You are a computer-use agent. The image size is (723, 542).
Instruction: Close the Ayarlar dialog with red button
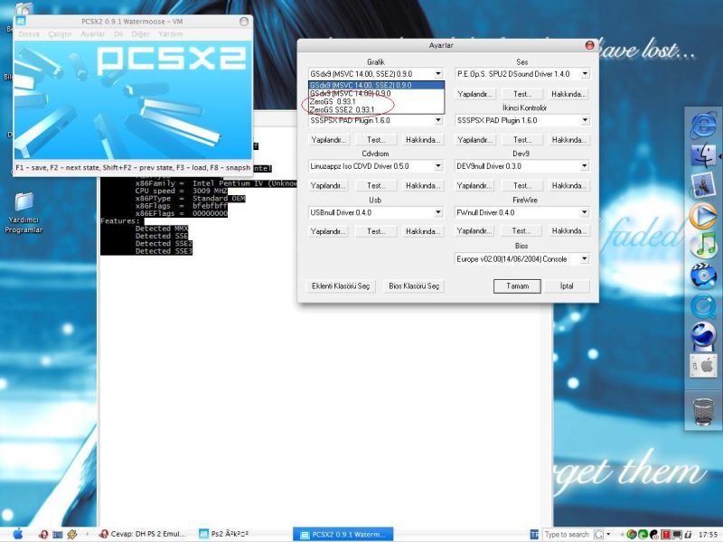click(589, 45)
